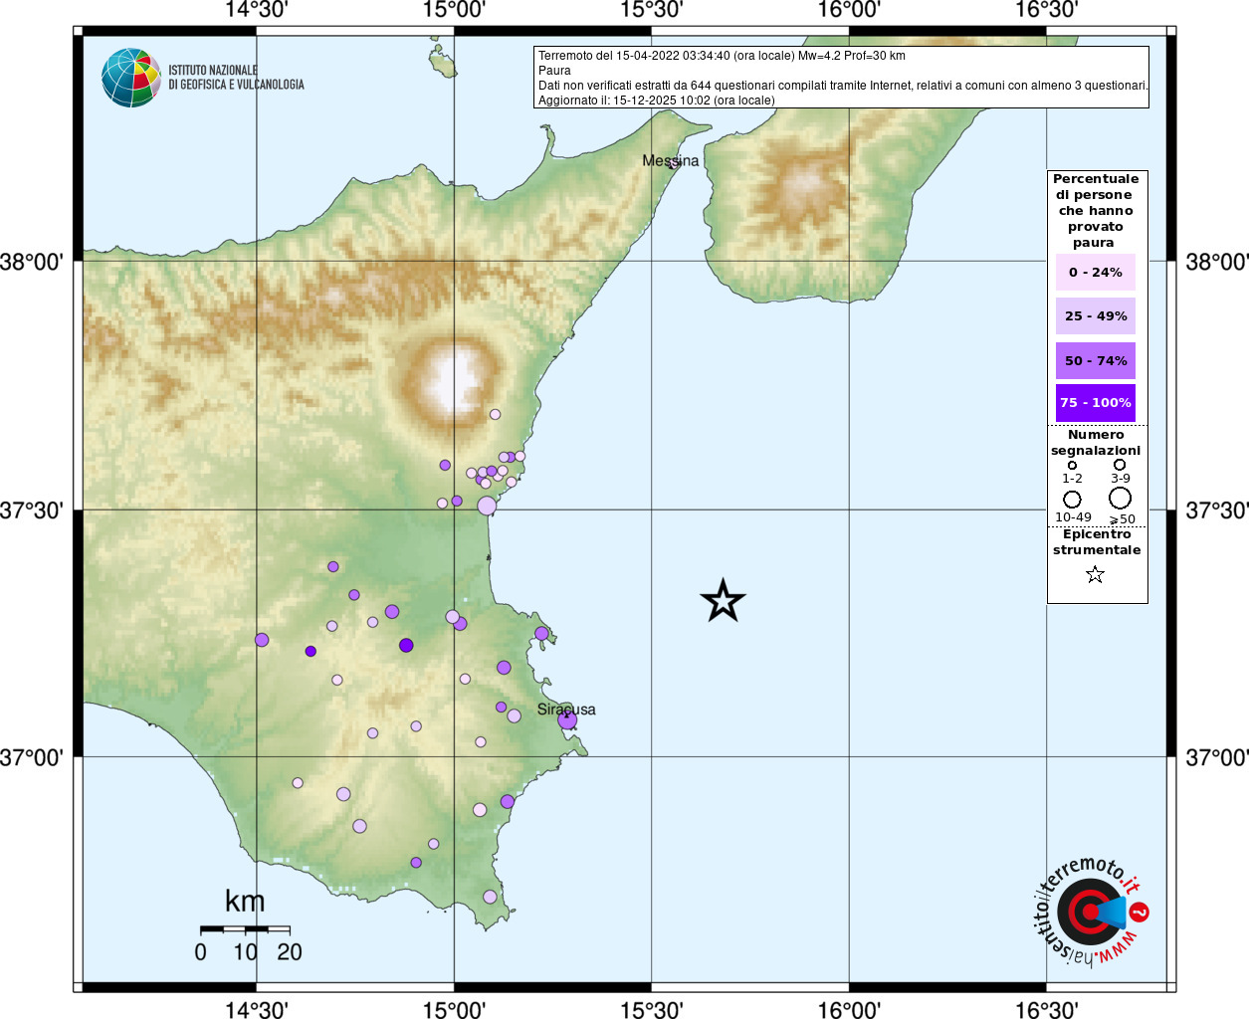Select the 50 - 74% color swatch
The image size is (1249, 1019).
(1095, 360)
